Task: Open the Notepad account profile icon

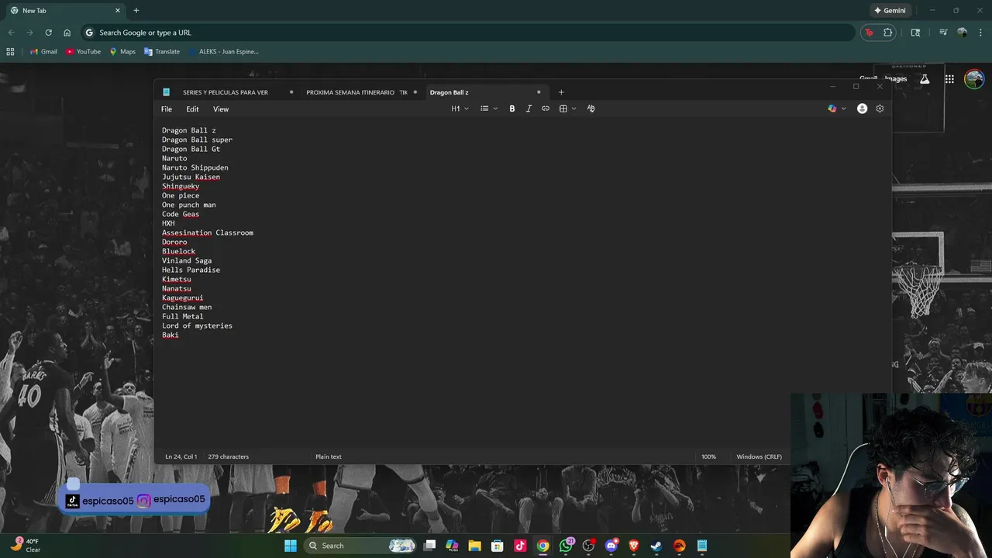Action: pyautogui.click(x=862, y=108)
